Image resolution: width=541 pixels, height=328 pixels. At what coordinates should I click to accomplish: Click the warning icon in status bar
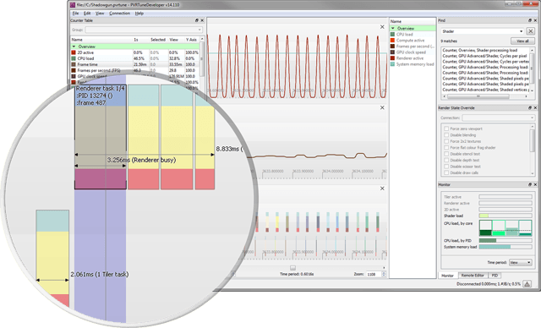coord(527,284)
